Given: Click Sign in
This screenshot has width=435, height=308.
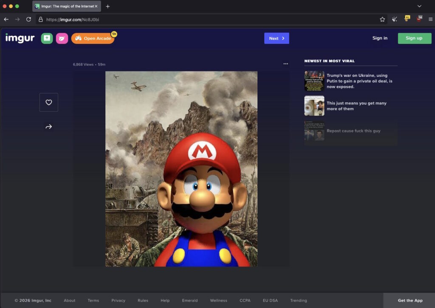Looking at the screenshot, I should [x=380, y=38].
